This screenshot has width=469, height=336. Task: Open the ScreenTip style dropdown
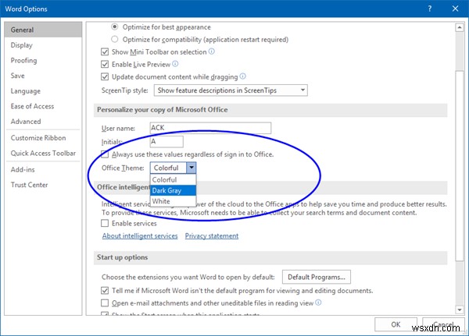click(231, 90)
